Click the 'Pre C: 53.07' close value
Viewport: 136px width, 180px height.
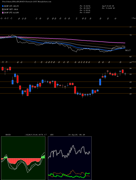[x=85, y=13]
